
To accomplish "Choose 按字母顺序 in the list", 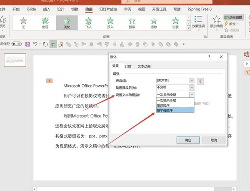I will [x=175, y=110].
